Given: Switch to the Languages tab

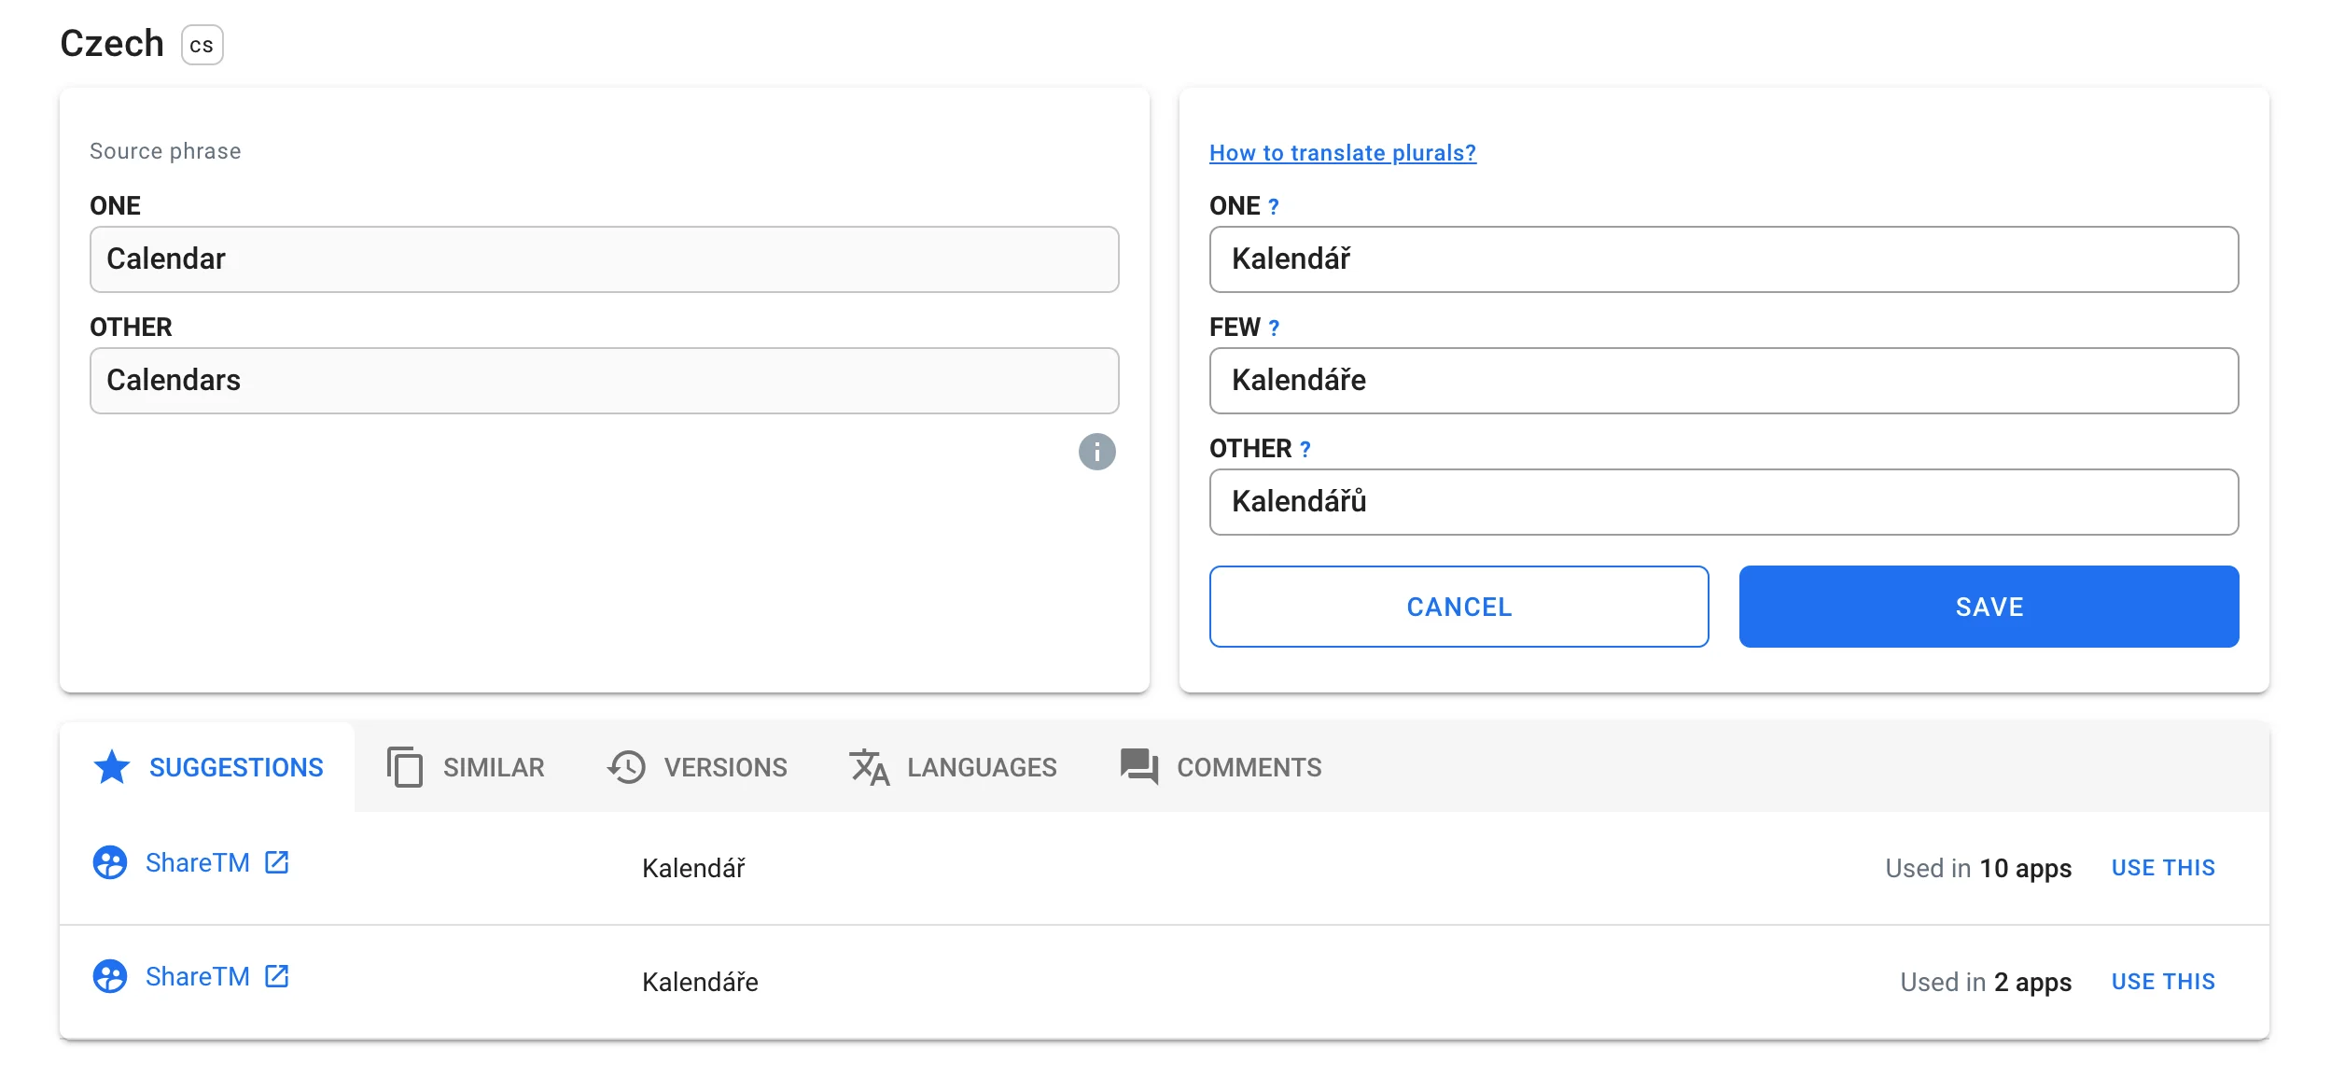Looking at the screenshot, I should point(953,767).
